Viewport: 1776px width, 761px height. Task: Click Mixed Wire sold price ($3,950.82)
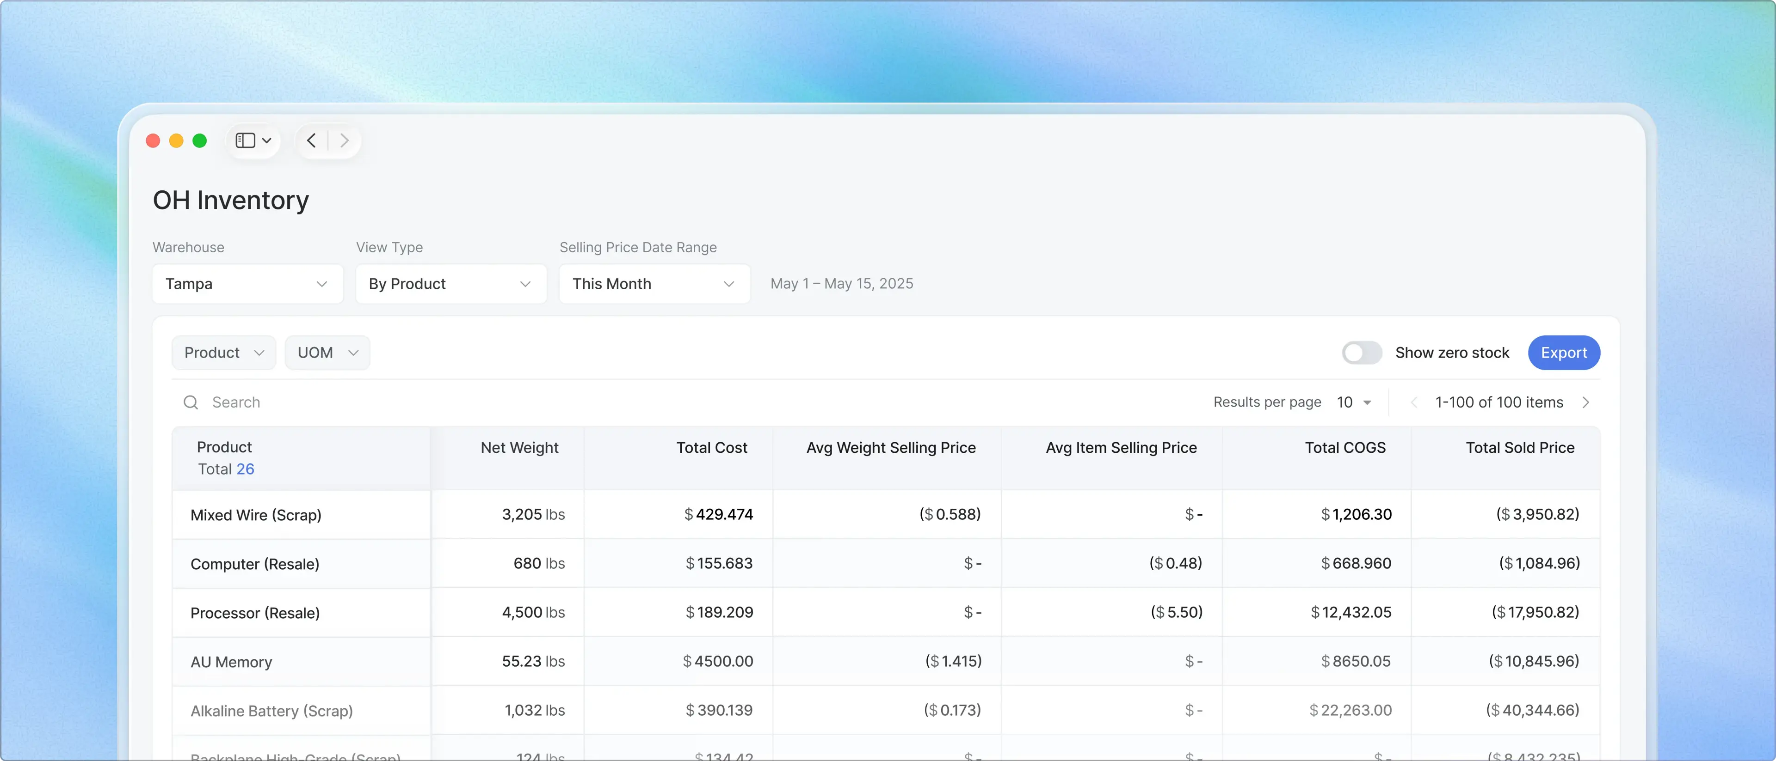(1537, 514)
